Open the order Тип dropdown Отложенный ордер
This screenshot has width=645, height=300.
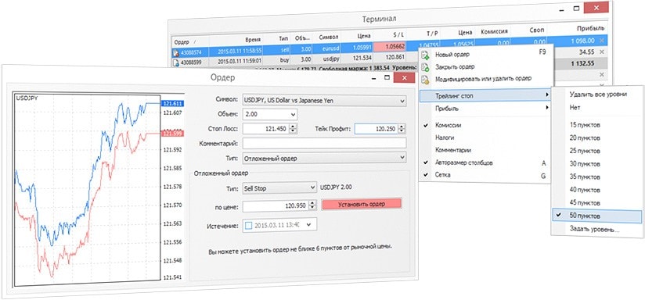324,158
